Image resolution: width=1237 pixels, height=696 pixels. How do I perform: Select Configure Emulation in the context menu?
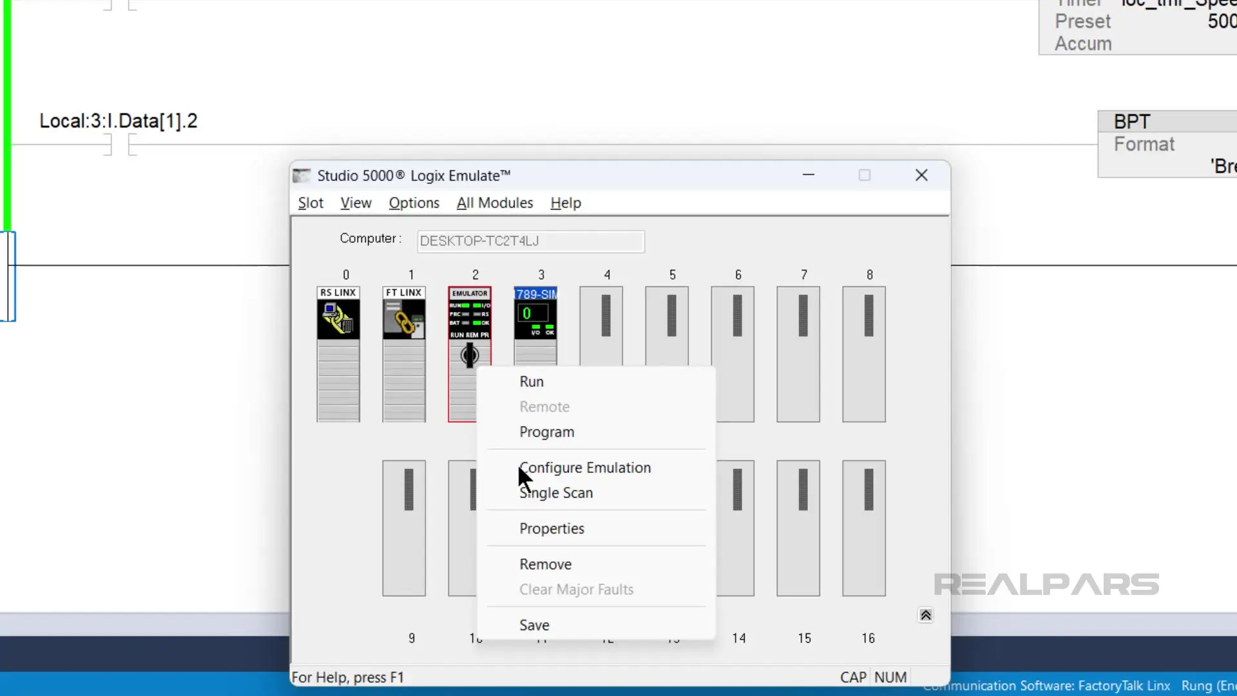[596, 468]
